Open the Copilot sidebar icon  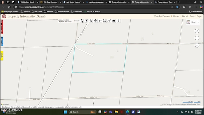[x=201, y=7]
